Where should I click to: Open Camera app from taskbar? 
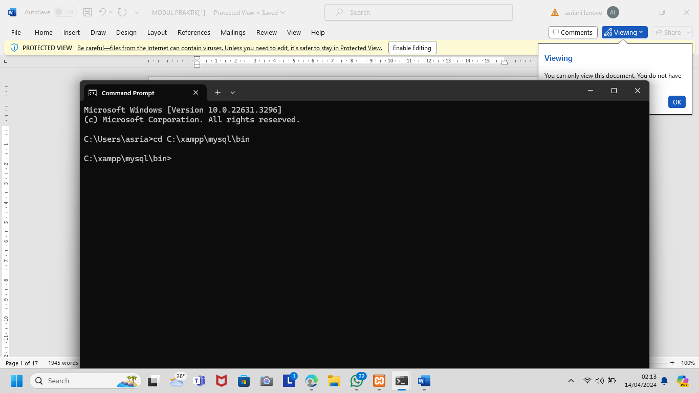coord(266,381)
